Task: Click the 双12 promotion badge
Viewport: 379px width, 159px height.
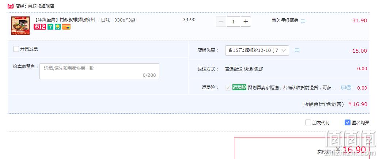Action: (39, 27)
